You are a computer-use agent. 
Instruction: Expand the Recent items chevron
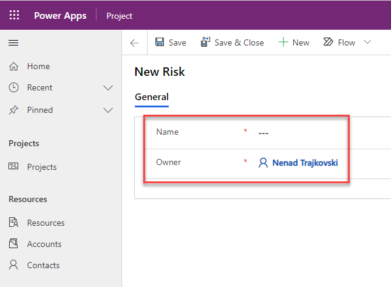tap(108, 88)
